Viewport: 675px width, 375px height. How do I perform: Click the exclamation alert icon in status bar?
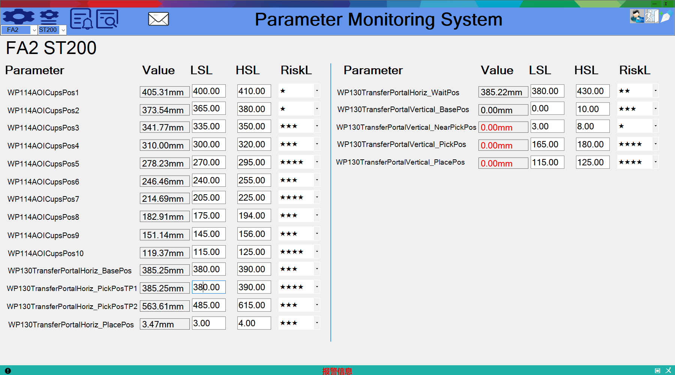pos(8,370)
